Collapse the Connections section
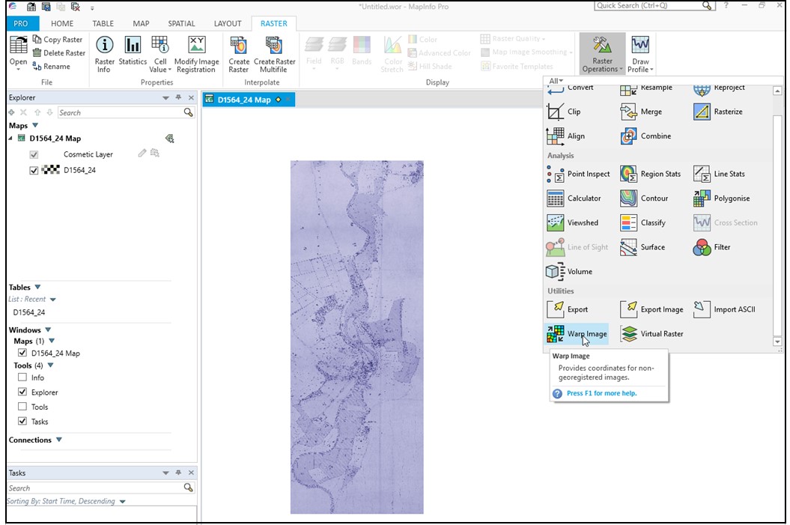Screen dimensions: 790x525 (x=58, y=440)
